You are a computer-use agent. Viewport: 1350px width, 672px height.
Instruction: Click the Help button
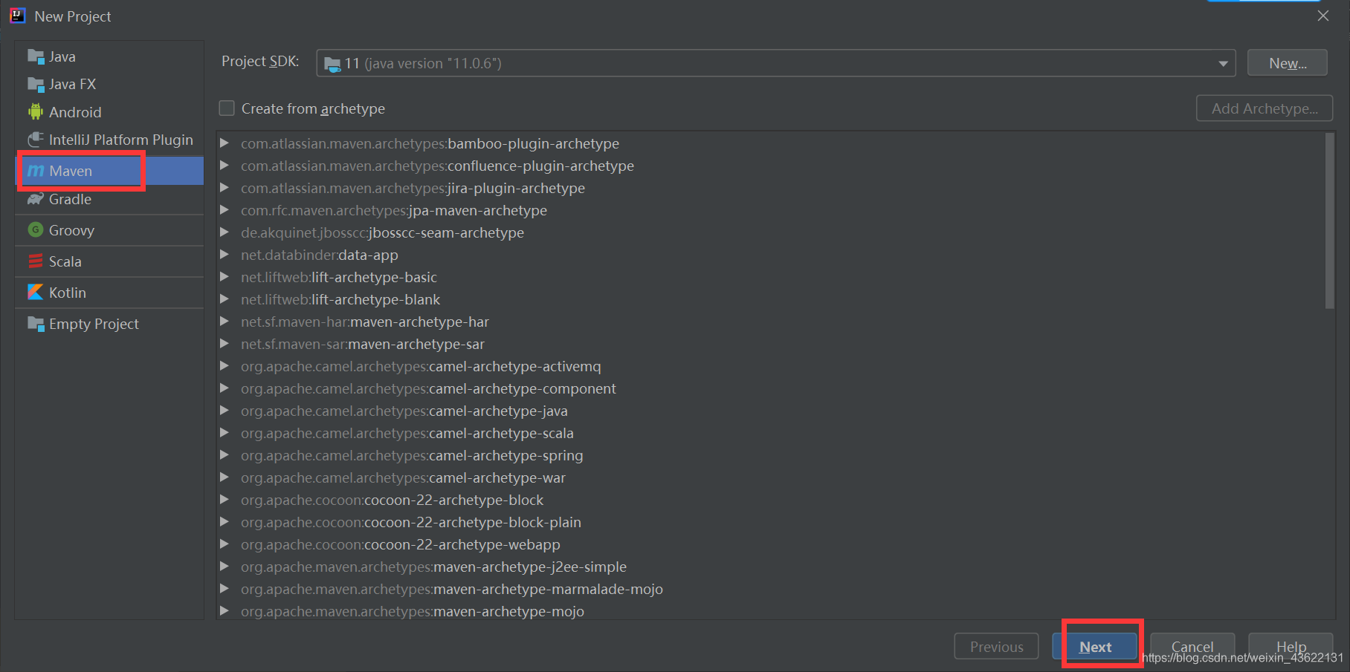pos(1291,647)
